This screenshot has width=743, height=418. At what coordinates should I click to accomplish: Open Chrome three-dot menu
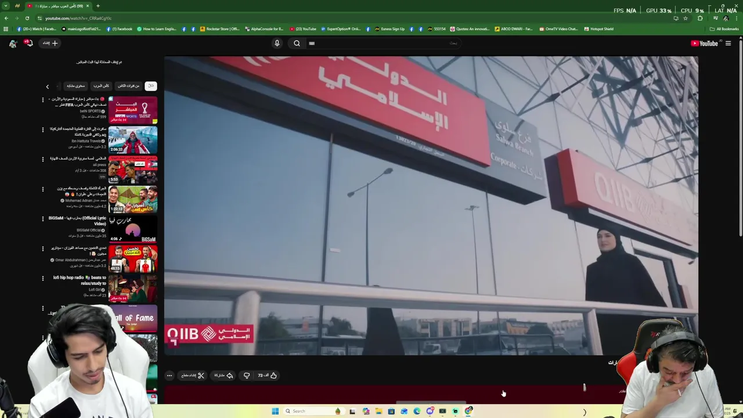pos(737,18)
